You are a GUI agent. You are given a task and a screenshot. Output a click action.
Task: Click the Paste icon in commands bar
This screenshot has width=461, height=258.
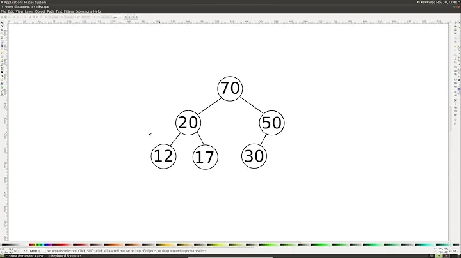[455, 62]
